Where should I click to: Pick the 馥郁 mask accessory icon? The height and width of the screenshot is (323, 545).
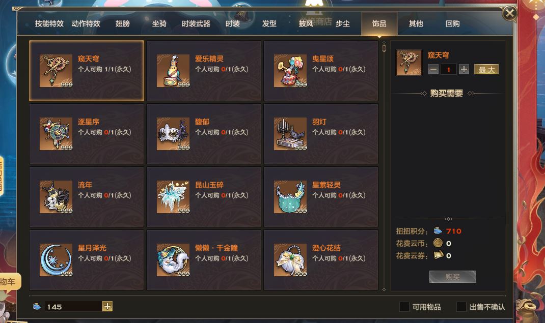click(x=173, y=134)
